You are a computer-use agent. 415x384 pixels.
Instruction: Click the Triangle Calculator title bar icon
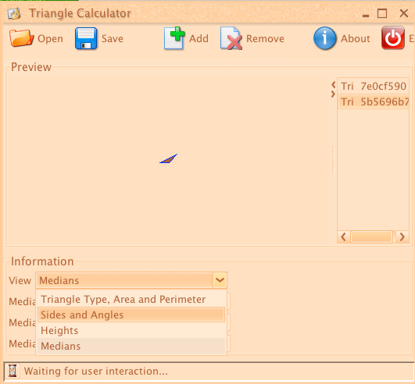click(x=14, y=13)
